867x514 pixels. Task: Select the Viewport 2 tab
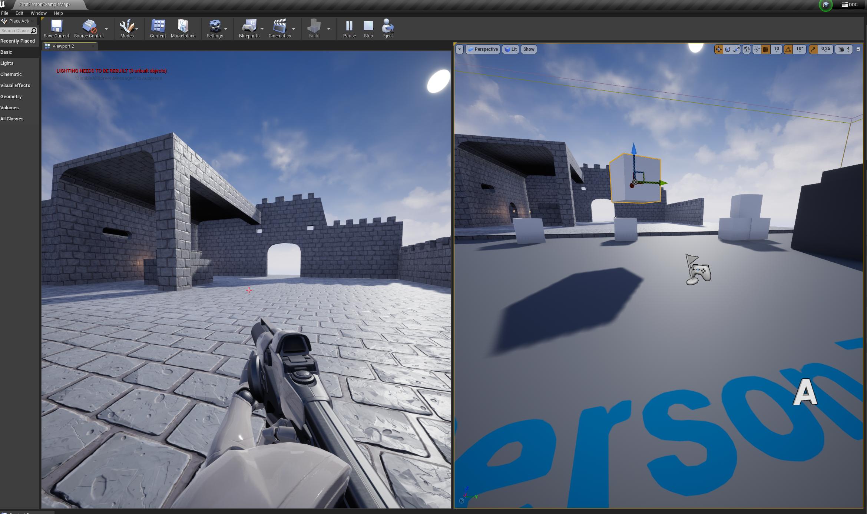pyautogui.click(x=63, y=46)
